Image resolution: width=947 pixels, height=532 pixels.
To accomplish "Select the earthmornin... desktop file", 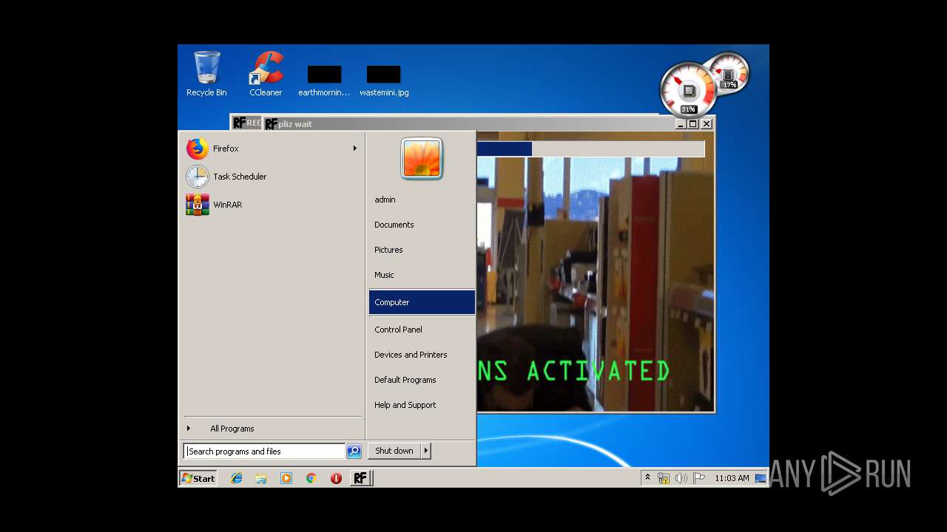I will click(x=324, y=81).
